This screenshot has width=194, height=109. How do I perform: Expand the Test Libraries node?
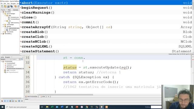click(x=3, y=32)
